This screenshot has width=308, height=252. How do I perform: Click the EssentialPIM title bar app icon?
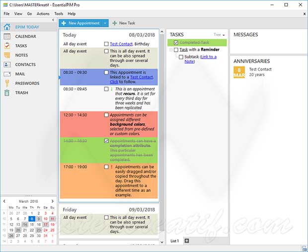(5, 4)
